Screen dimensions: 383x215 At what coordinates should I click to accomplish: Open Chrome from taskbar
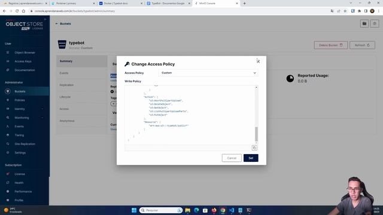pos(223,210)
